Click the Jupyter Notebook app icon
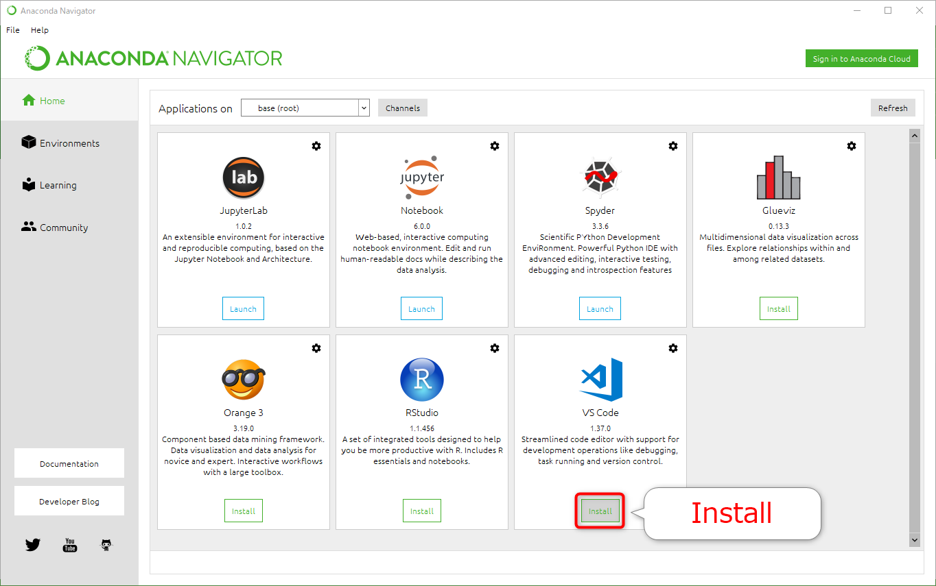This screenshot has height=586, width=936. click(x=422, y=178)
